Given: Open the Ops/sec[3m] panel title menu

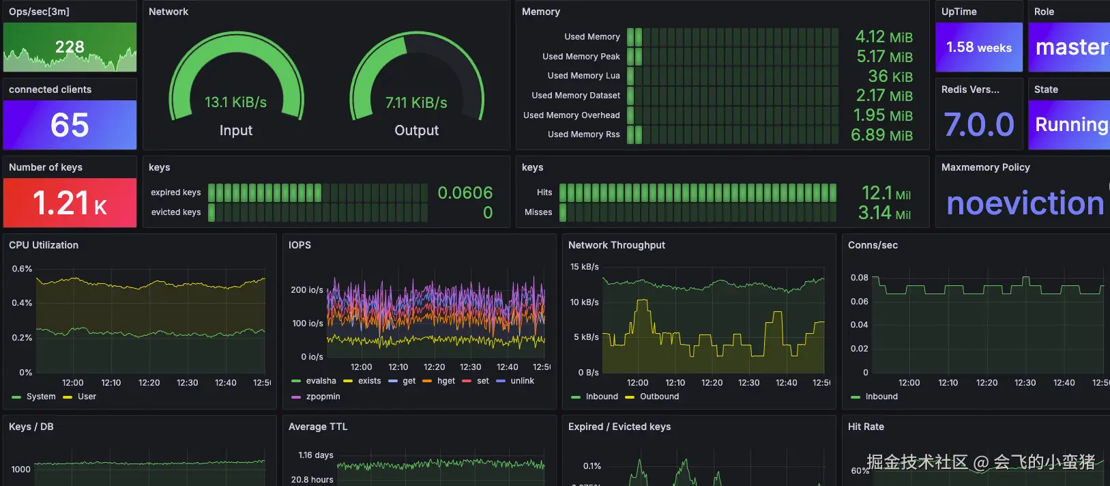Looking at the screenshot, I should pos(39,12).
